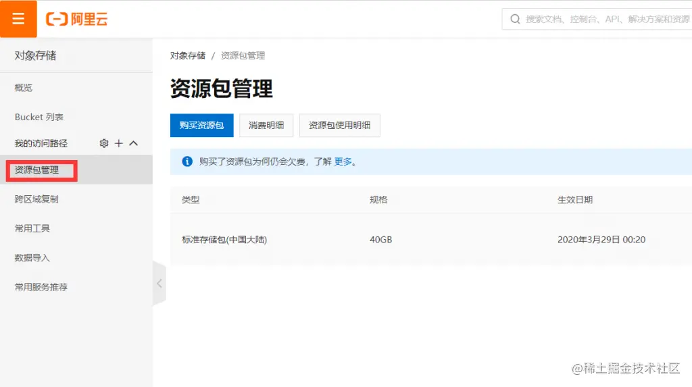Collapse the sidebar with the arrow handle
The image size is (692, 387).
159,283
